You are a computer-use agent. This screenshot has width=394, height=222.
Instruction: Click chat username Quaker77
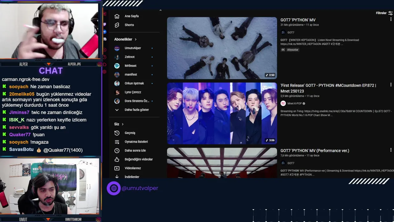(x=20, y=135)
